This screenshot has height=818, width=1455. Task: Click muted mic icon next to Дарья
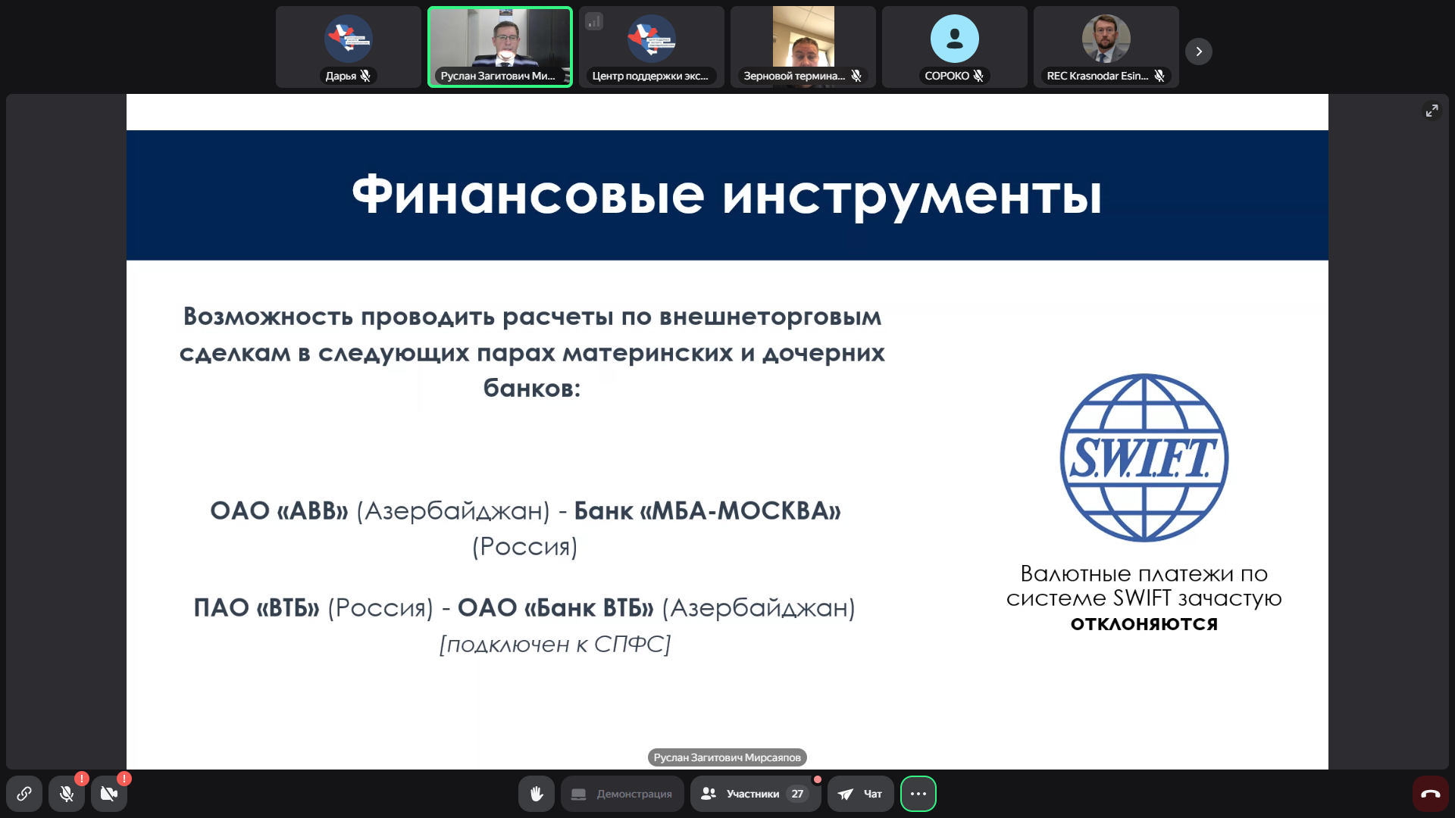366,76
